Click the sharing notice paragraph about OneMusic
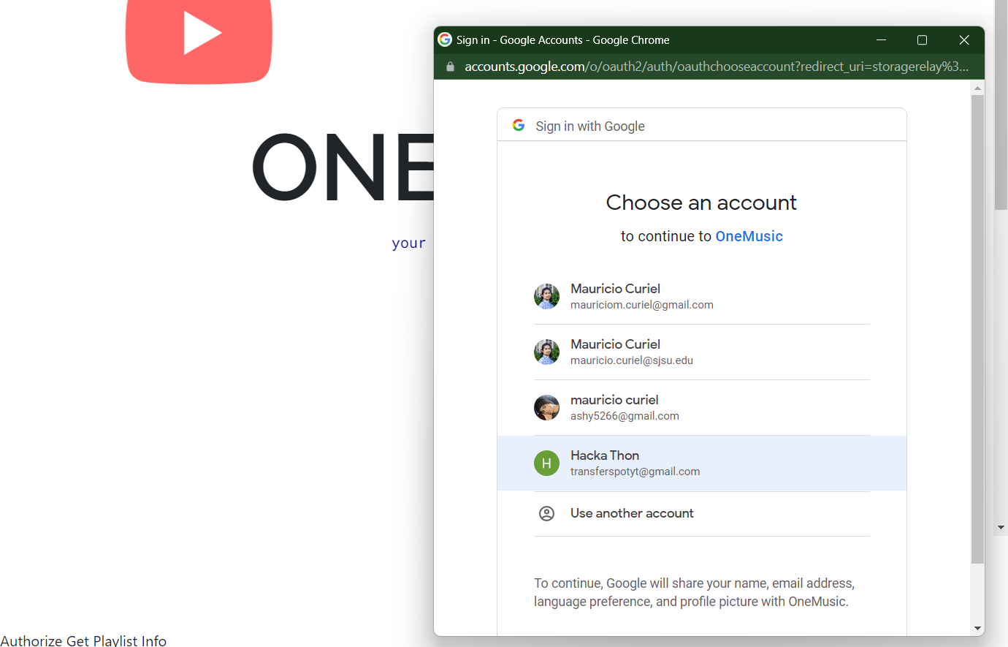This screenshot has width=1008, height=647. click(x=694, y=592)
